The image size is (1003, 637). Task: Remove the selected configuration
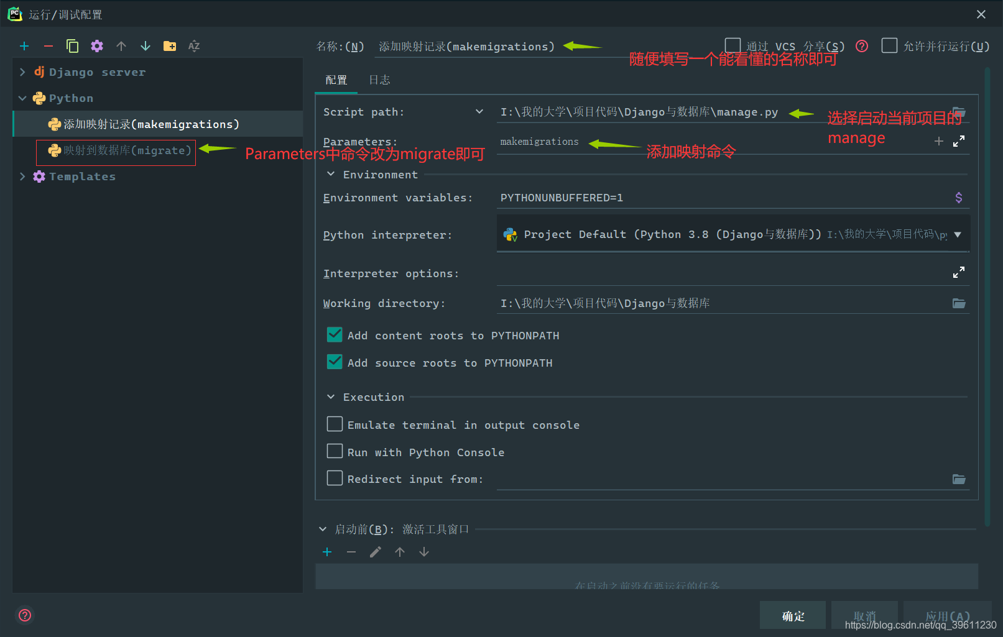coord(49,46)
